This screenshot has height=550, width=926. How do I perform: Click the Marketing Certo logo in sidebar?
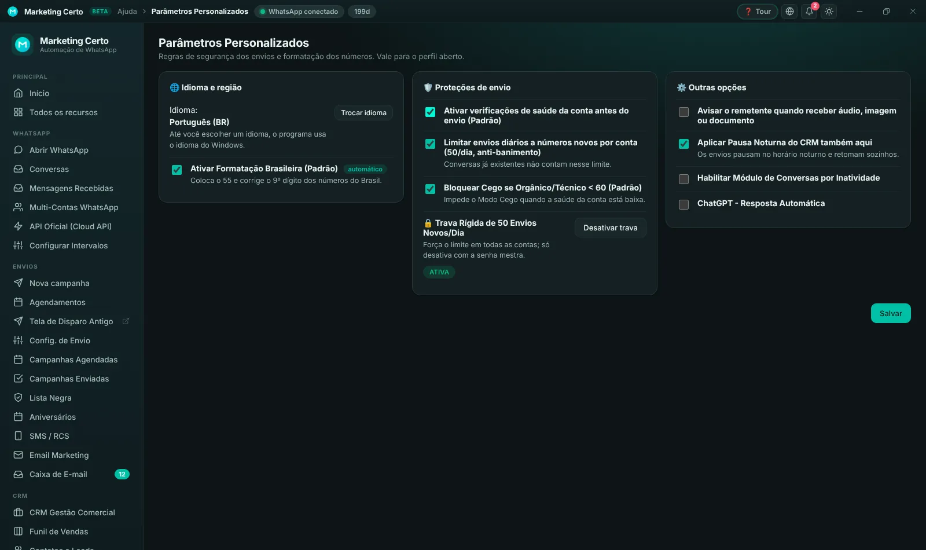point(23,45)
